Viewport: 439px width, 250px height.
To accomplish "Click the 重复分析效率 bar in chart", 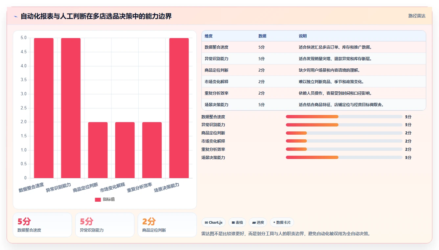I will click(152, 150).
